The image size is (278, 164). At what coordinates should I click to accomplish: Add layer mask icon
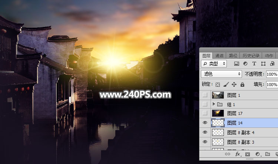tap(248, 154)
